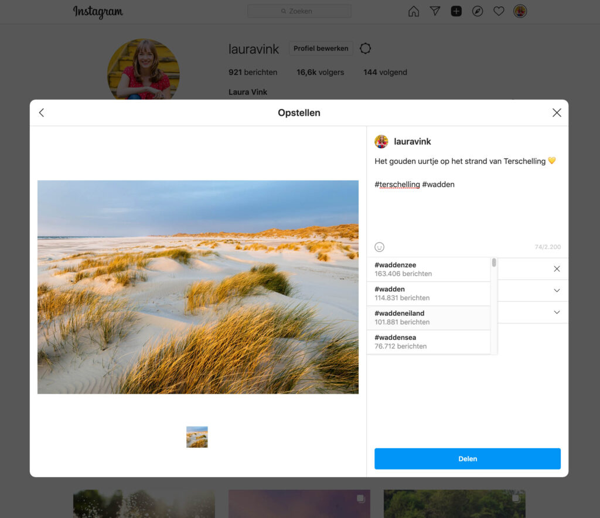Expand the Geavanceerde instellingen section
The height and width of the screenshot is (518, 600).
coord(557,312)
